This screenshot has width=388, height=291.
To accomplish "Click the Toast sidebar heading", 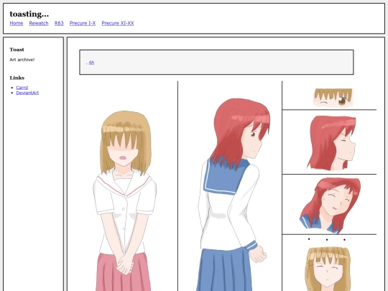I will click(17, 50).
